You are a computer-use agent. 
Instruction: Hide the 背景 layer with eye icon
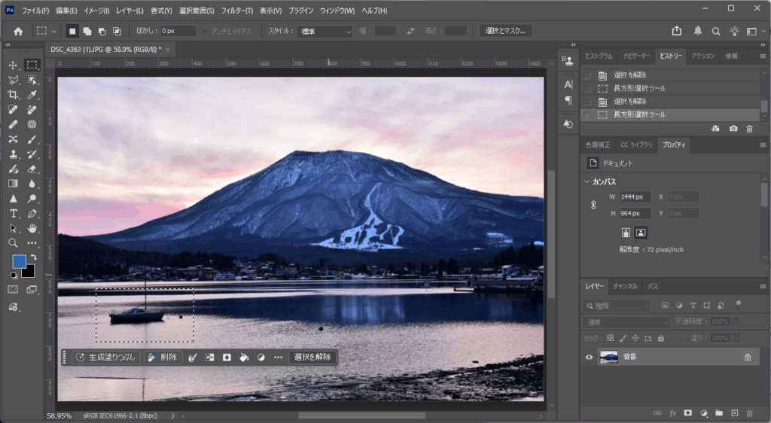pos(590,357)
